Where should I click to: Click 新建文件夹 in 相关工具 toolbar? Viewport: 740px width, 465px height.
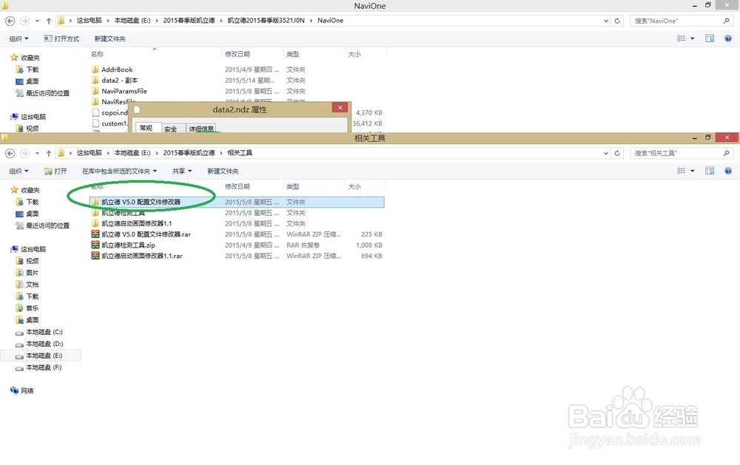pos(223,172)
